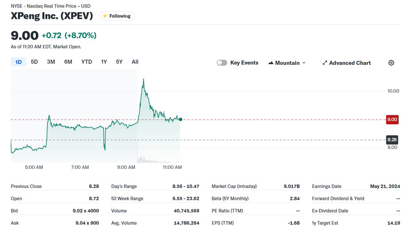View the All-time chart tab

coord(135,62)
